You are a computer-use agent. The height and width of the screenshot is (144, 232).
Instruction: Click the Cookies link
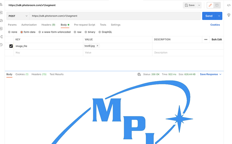215,25
